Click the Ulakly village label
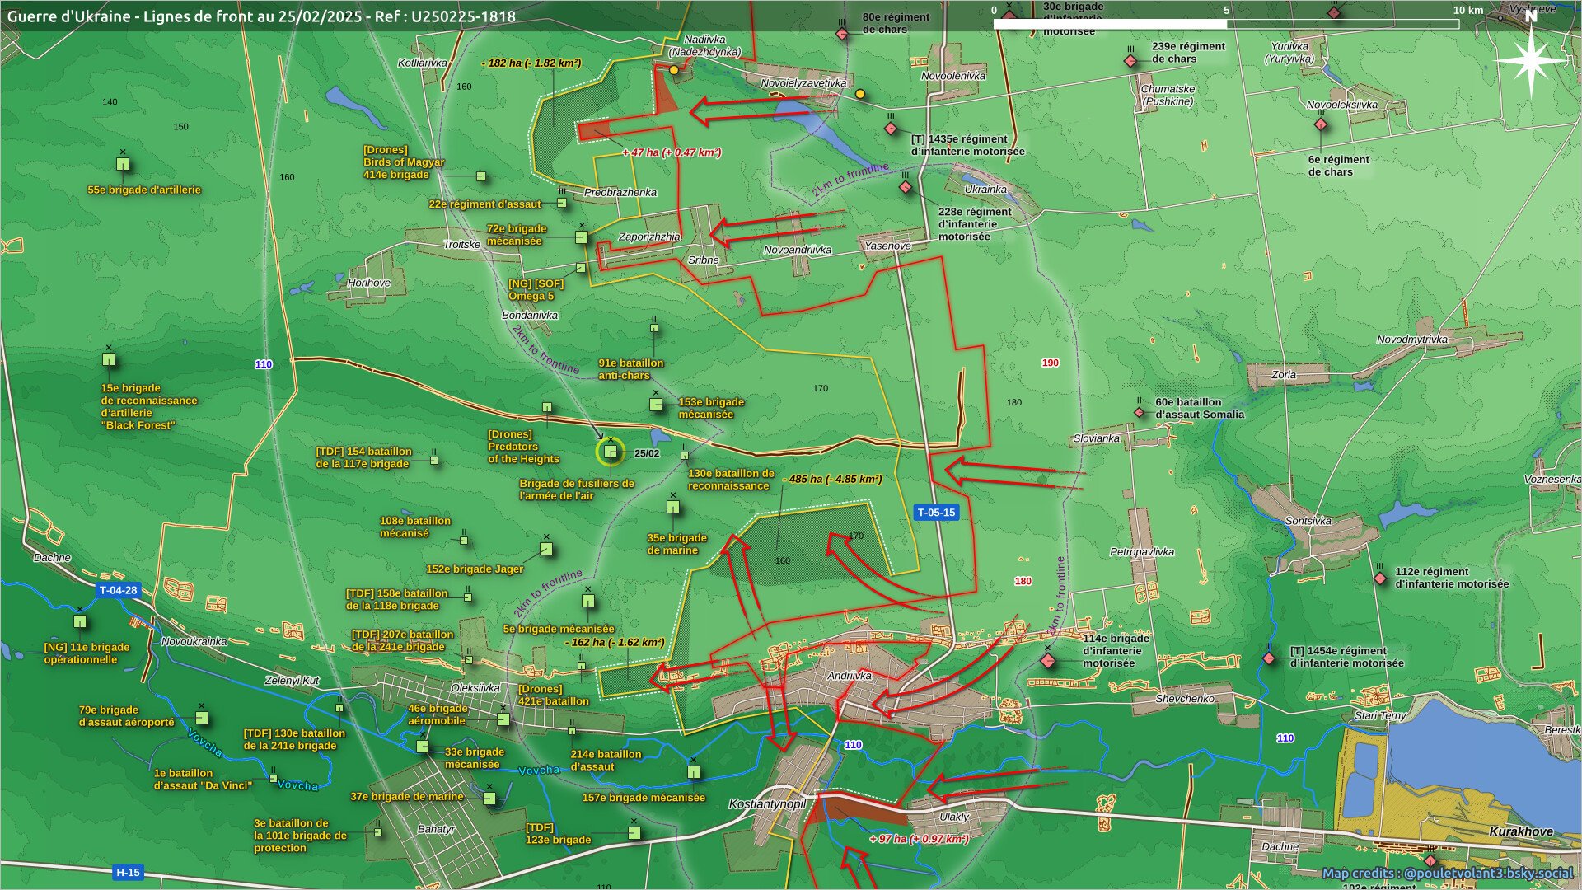Screen dimensions: 1582x890 [954, 817]
